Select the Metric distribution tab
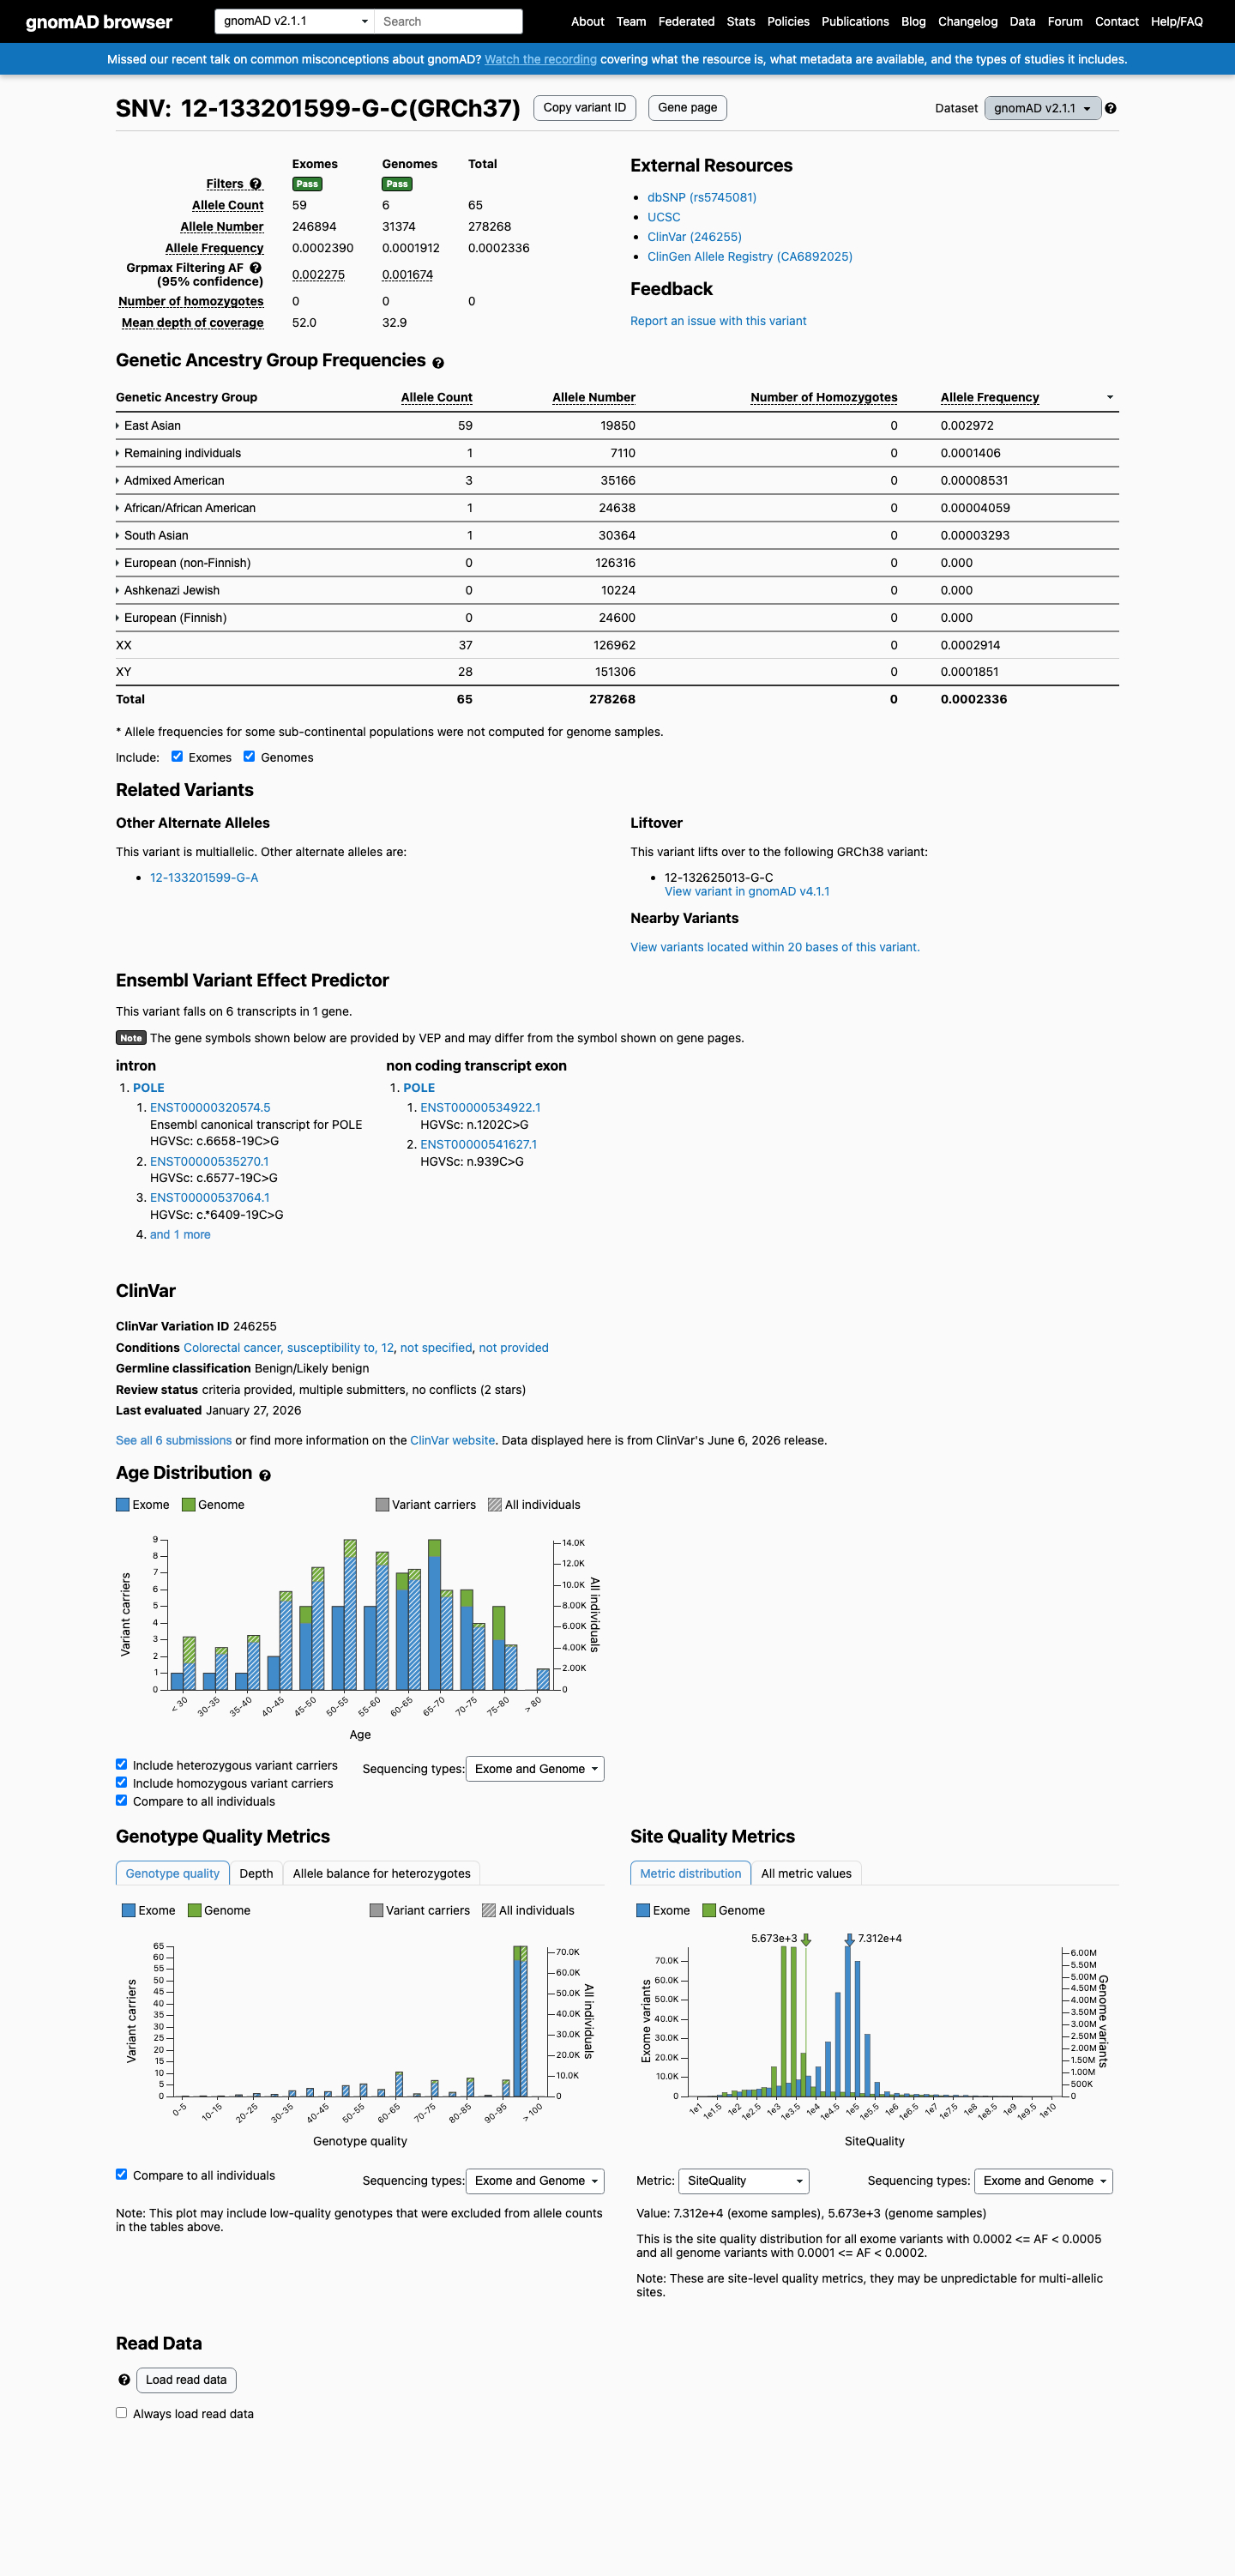This screenshot has width=1235, height=2576. coord(690,1873)
